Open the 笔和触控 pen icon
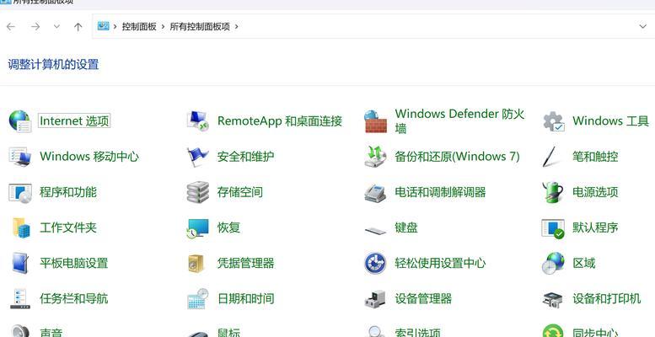The image size is (655, 337). coord(553,157)
